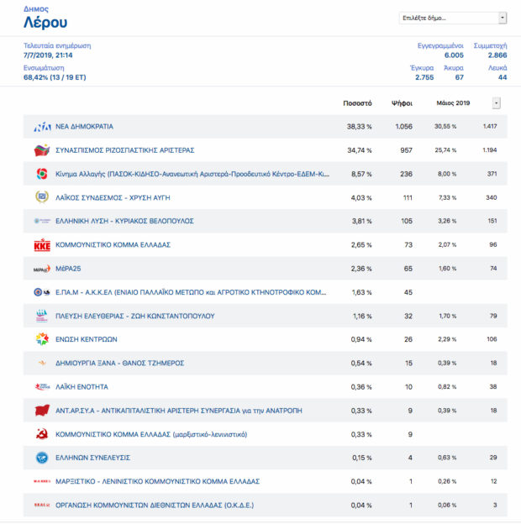Click the Μάιος 2019 column label
Image resolution: width=521 pixels, height=524 pixels.
coord(453,102)
